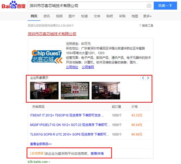Open 查看全部商品>> link

(41, 144)
